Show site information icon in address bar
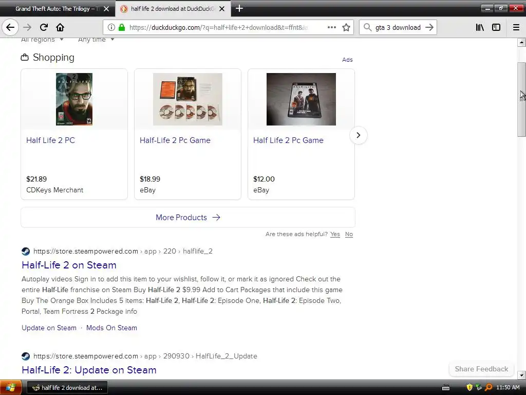526x395 pixels. click(x=111, y=27)
